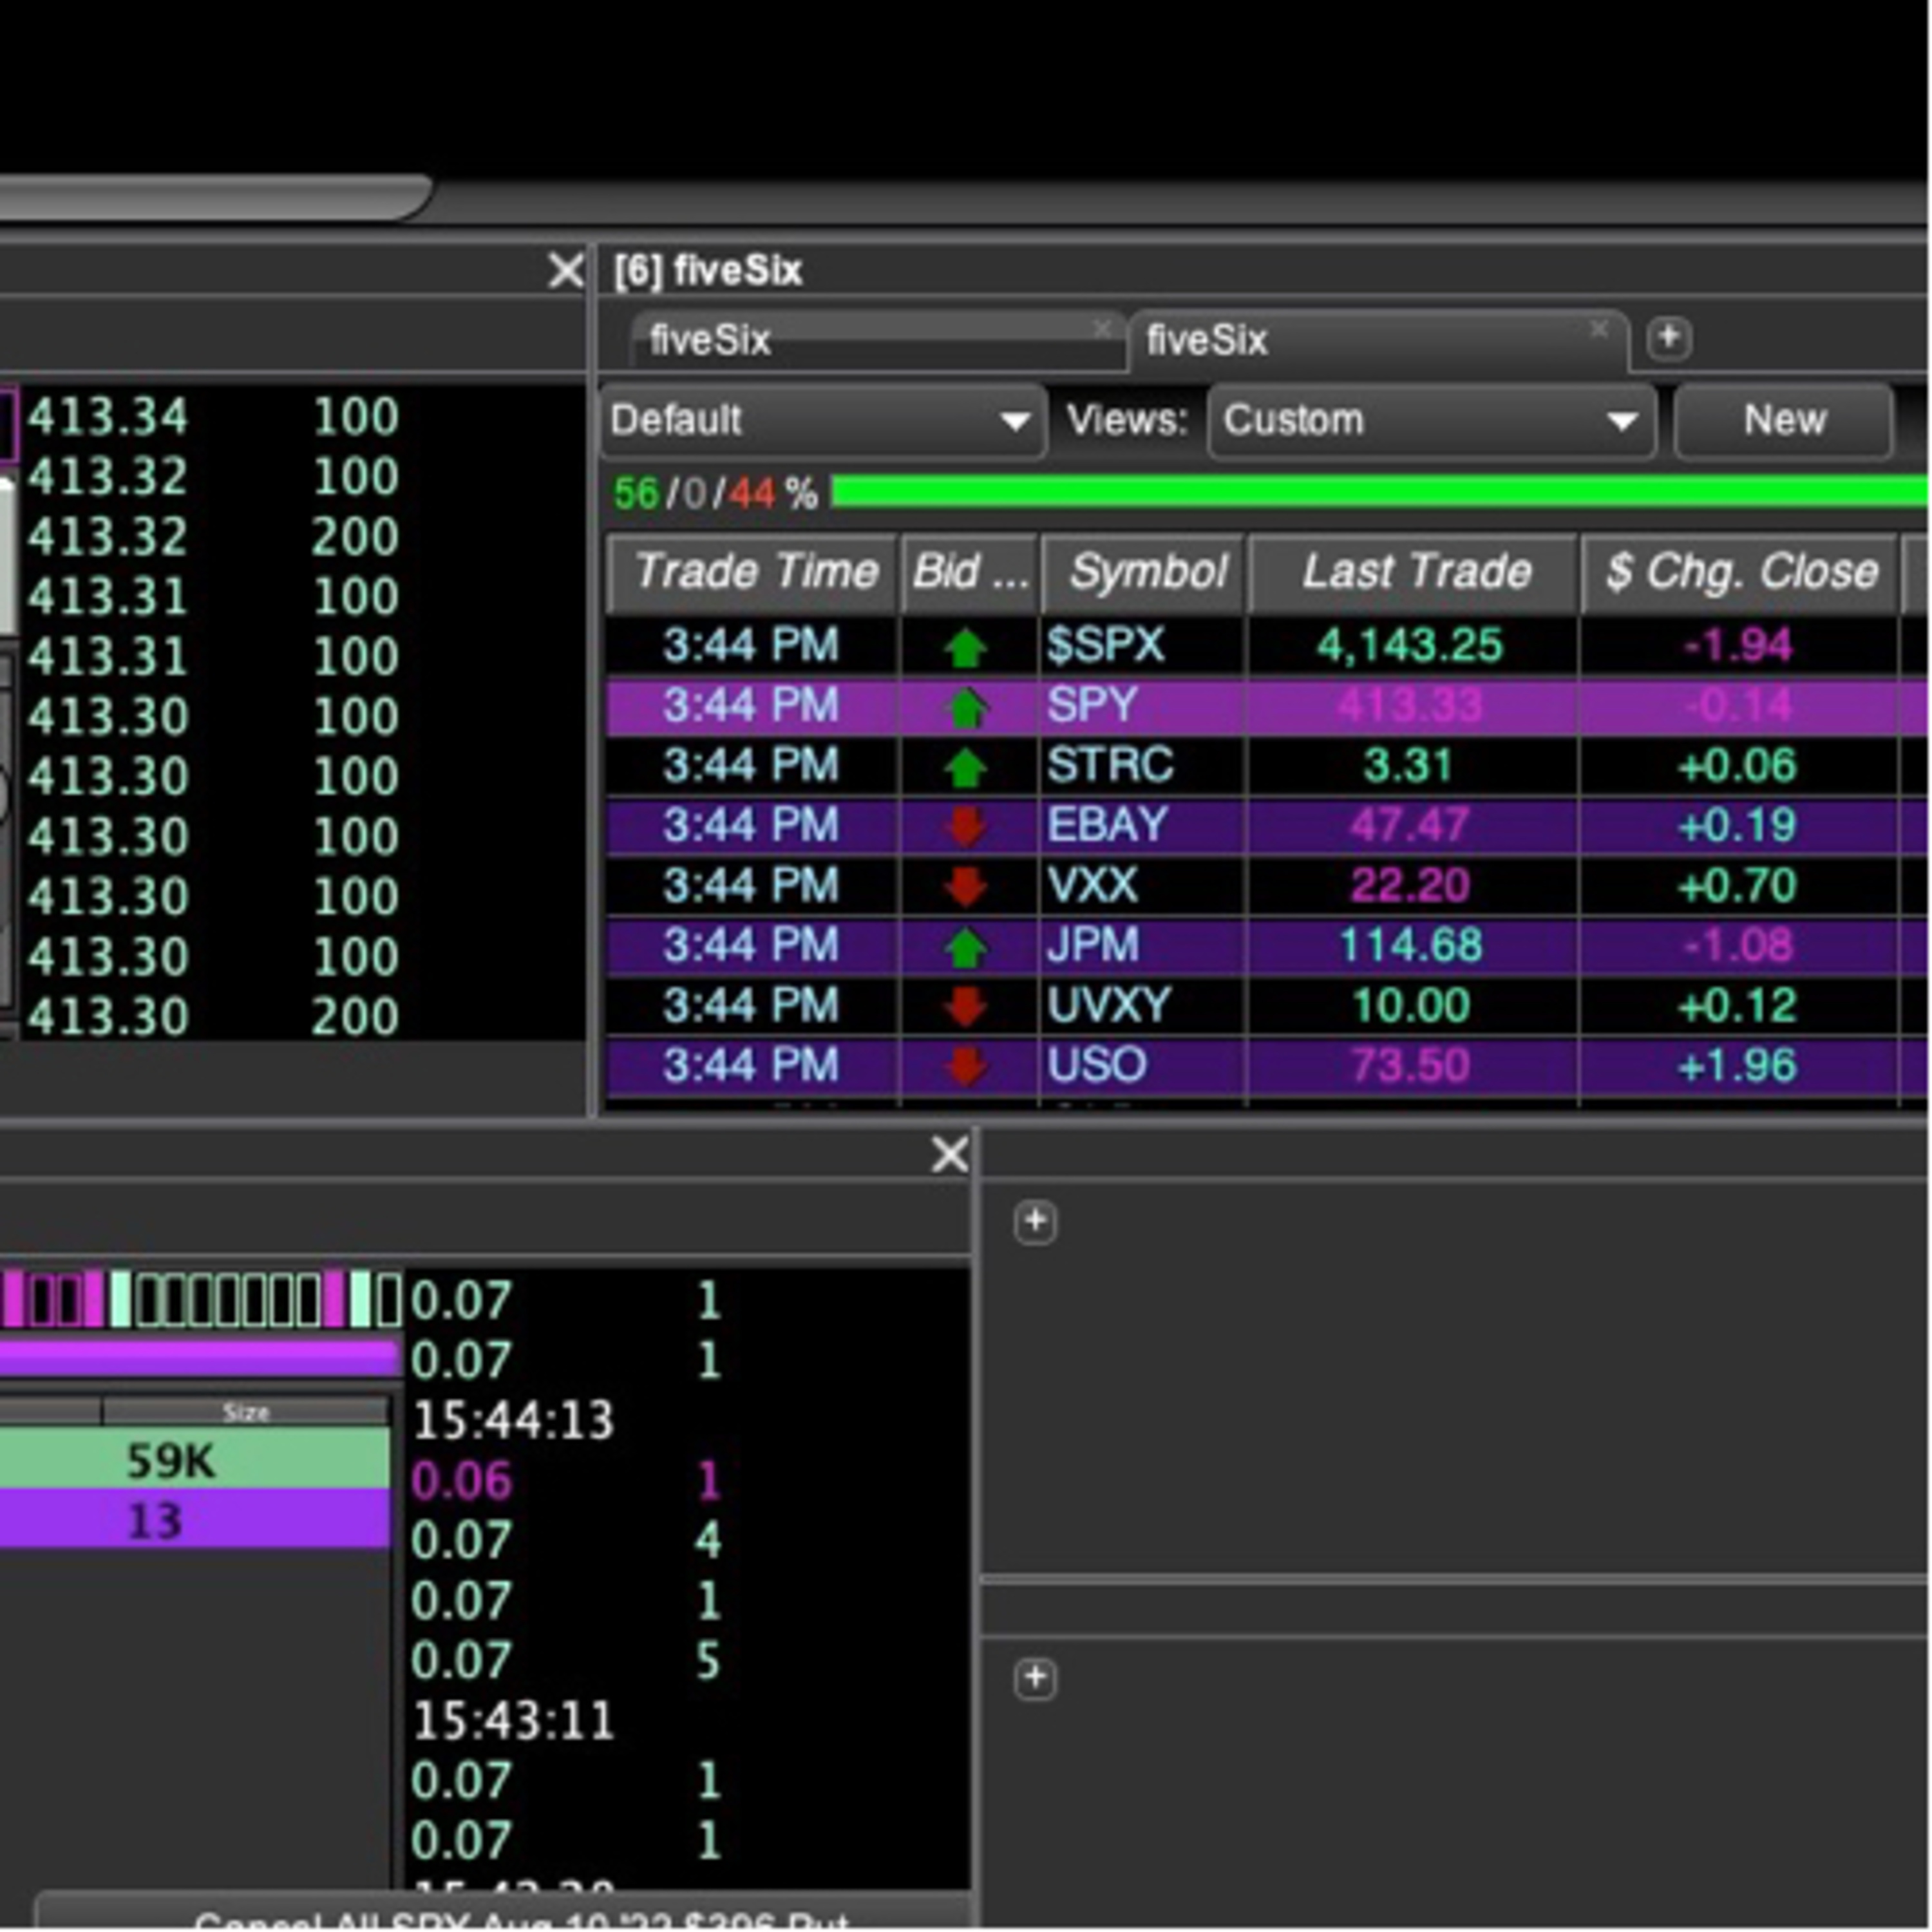
Task: Close the first fiveSix tab with its small x
Action: point(1102,328)
